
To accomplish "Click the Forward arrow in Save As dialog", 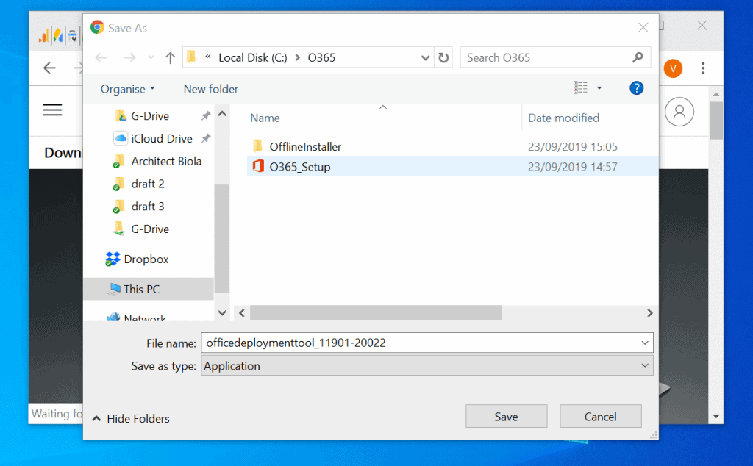I will [129, 58].
